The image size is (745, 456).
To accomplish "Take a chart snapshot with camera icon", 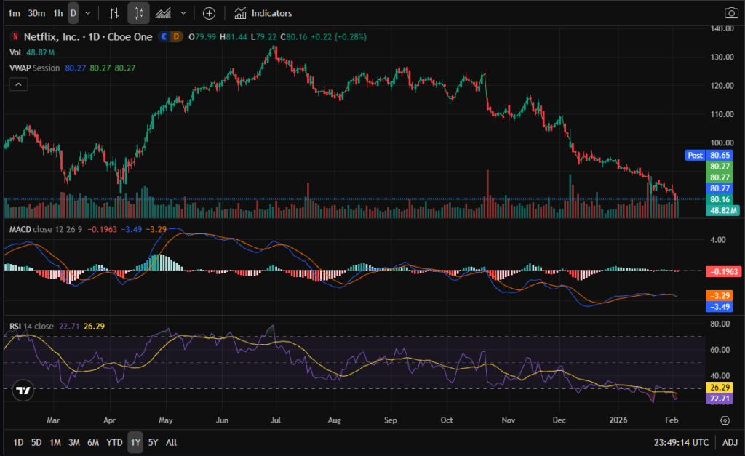I will [730, 13].
